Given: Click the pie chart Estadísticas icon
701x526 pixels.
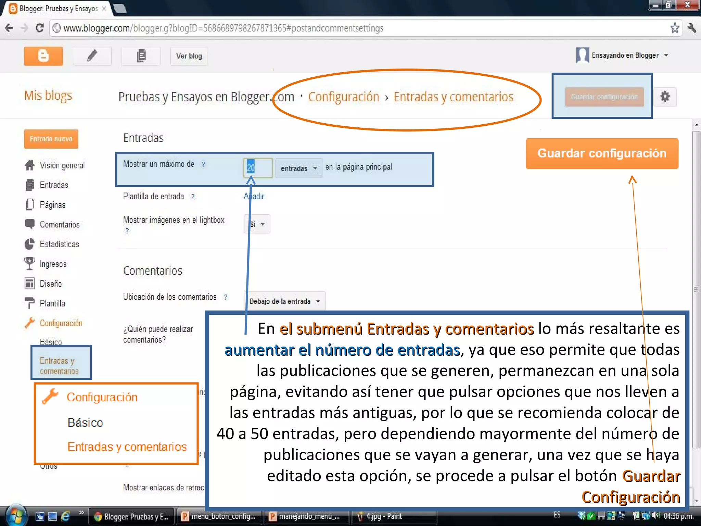Looking at the screenshot, I should [x=30, y=244].
